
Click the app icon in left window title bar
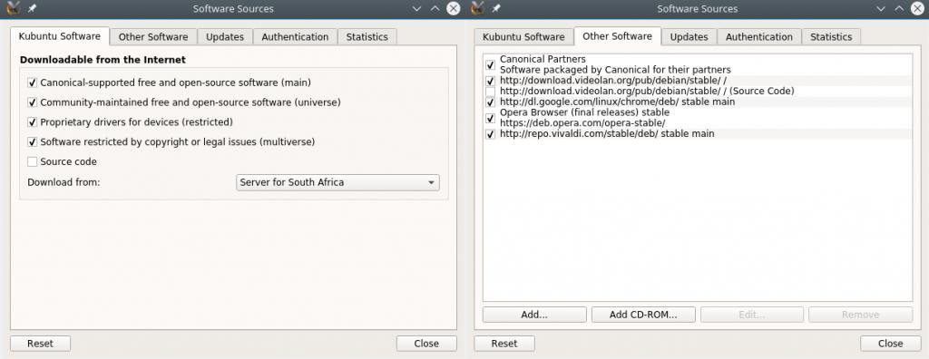(13, 8)
